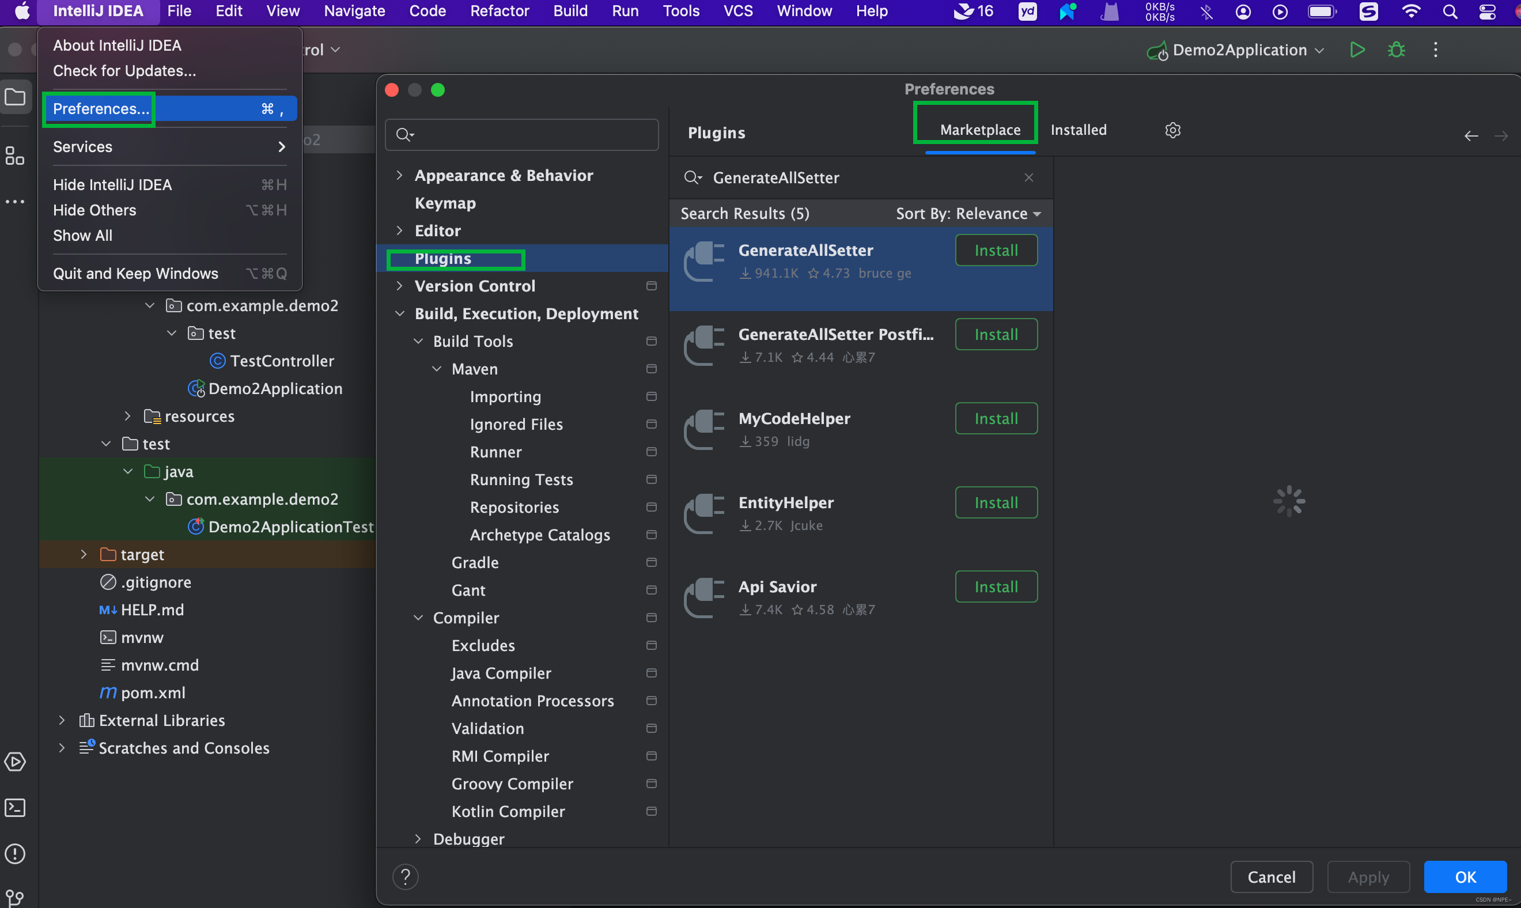
Task: Expand the Debugger settings node
Action: 418,838
